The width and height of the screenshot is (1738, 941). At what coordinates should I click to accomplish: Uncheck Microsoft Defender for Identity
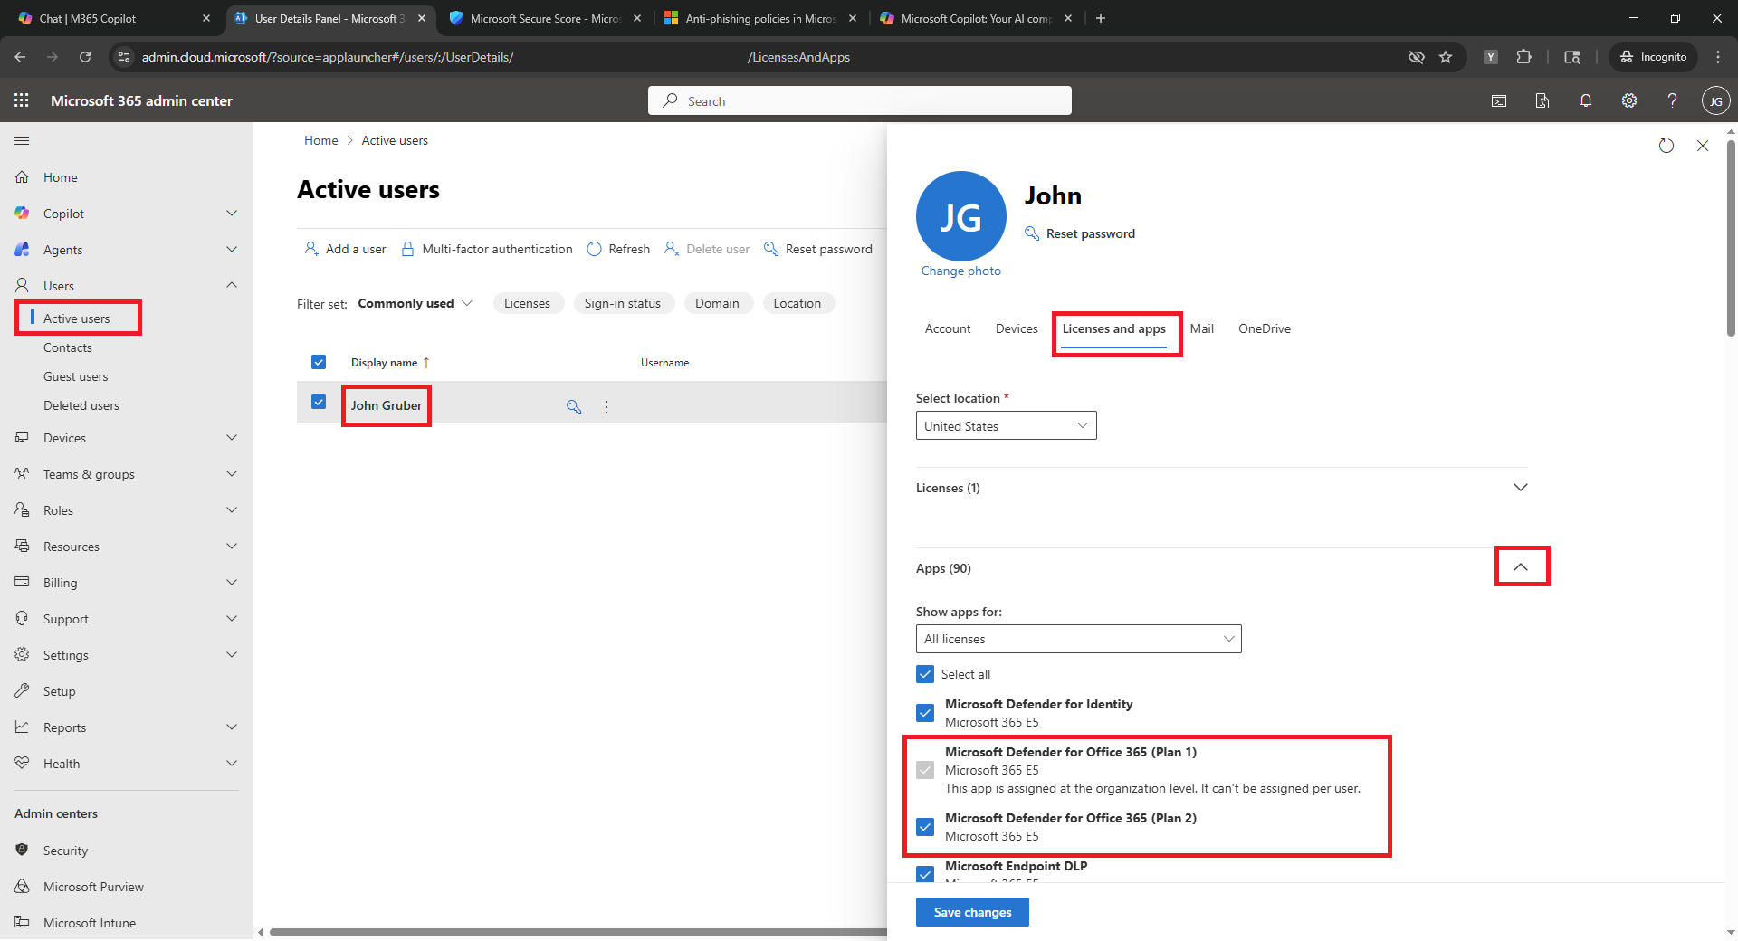point(924,712)
